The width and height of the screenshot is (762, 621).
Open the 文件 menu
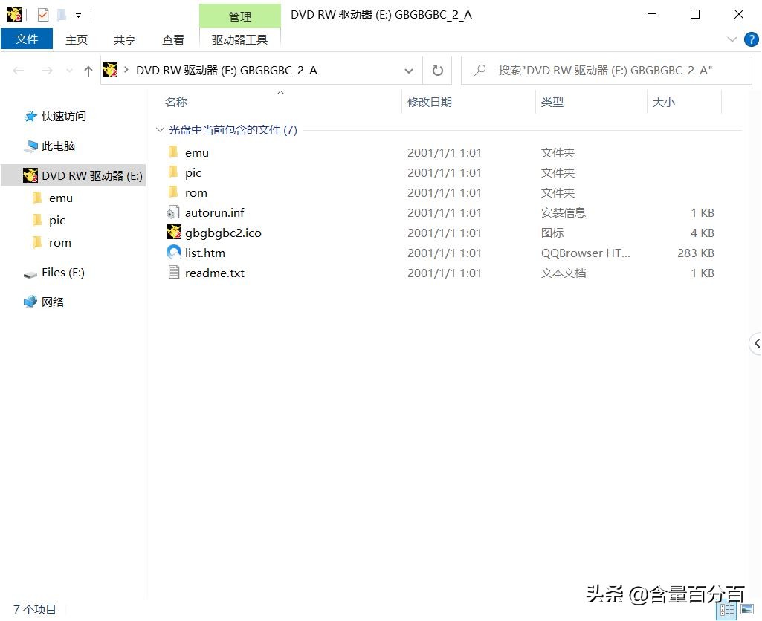(27, 39)
